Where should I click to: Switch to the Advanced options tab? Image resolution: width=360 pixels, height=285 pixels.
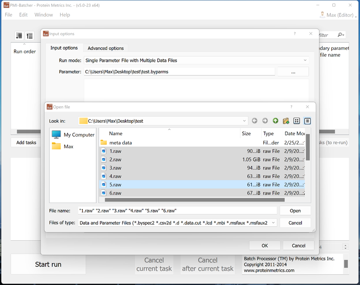[106, 48]
